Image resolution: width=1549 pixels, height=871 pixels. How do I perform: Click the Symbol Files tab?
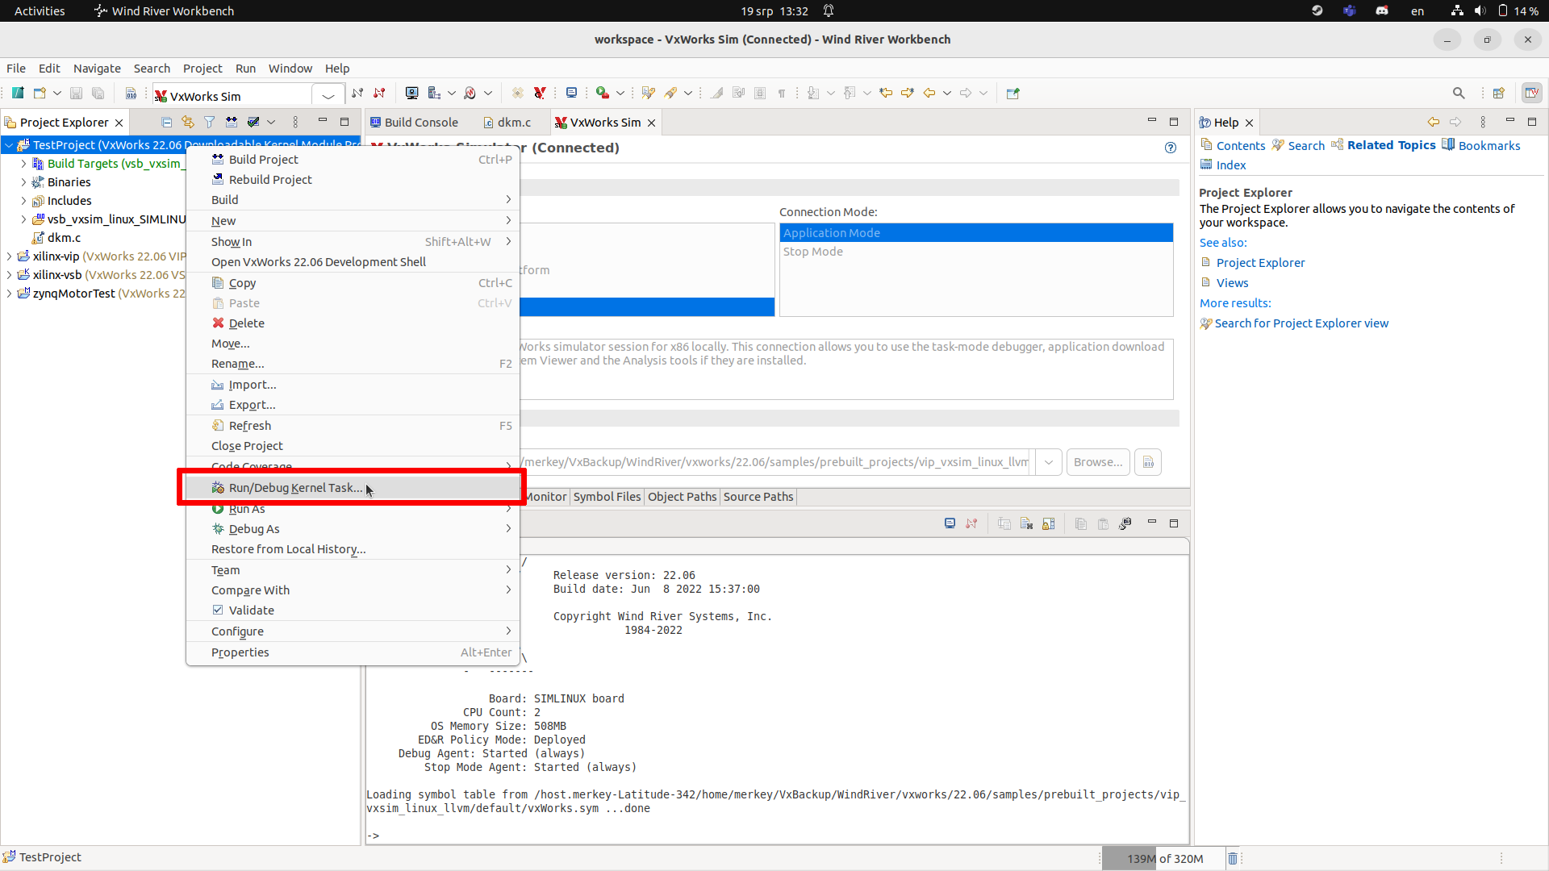[607, 496]
